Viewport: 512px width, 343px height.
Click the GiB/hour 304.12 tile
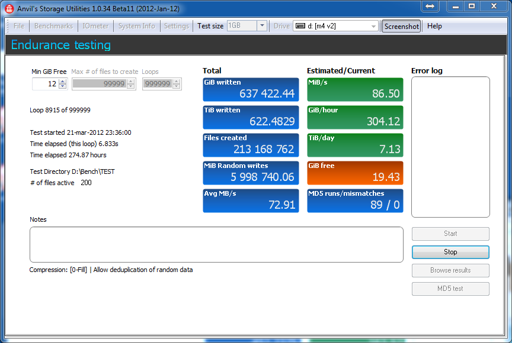tap(356, 117)
